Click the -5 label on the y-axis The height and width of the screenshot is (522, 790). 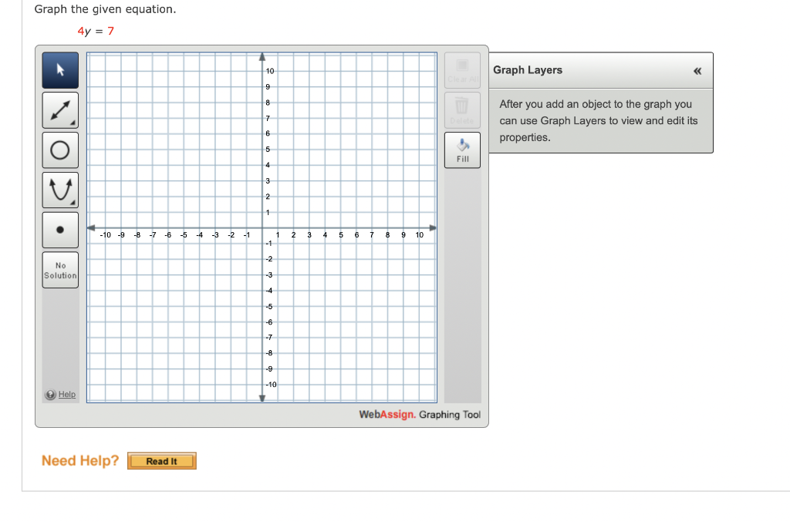click(x=269, y=307)
